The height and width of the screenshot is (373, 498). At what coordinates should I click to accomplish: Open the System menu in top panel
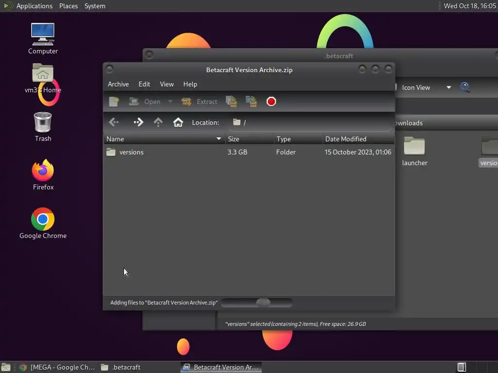pyautogui.click(x=95, y=6)
